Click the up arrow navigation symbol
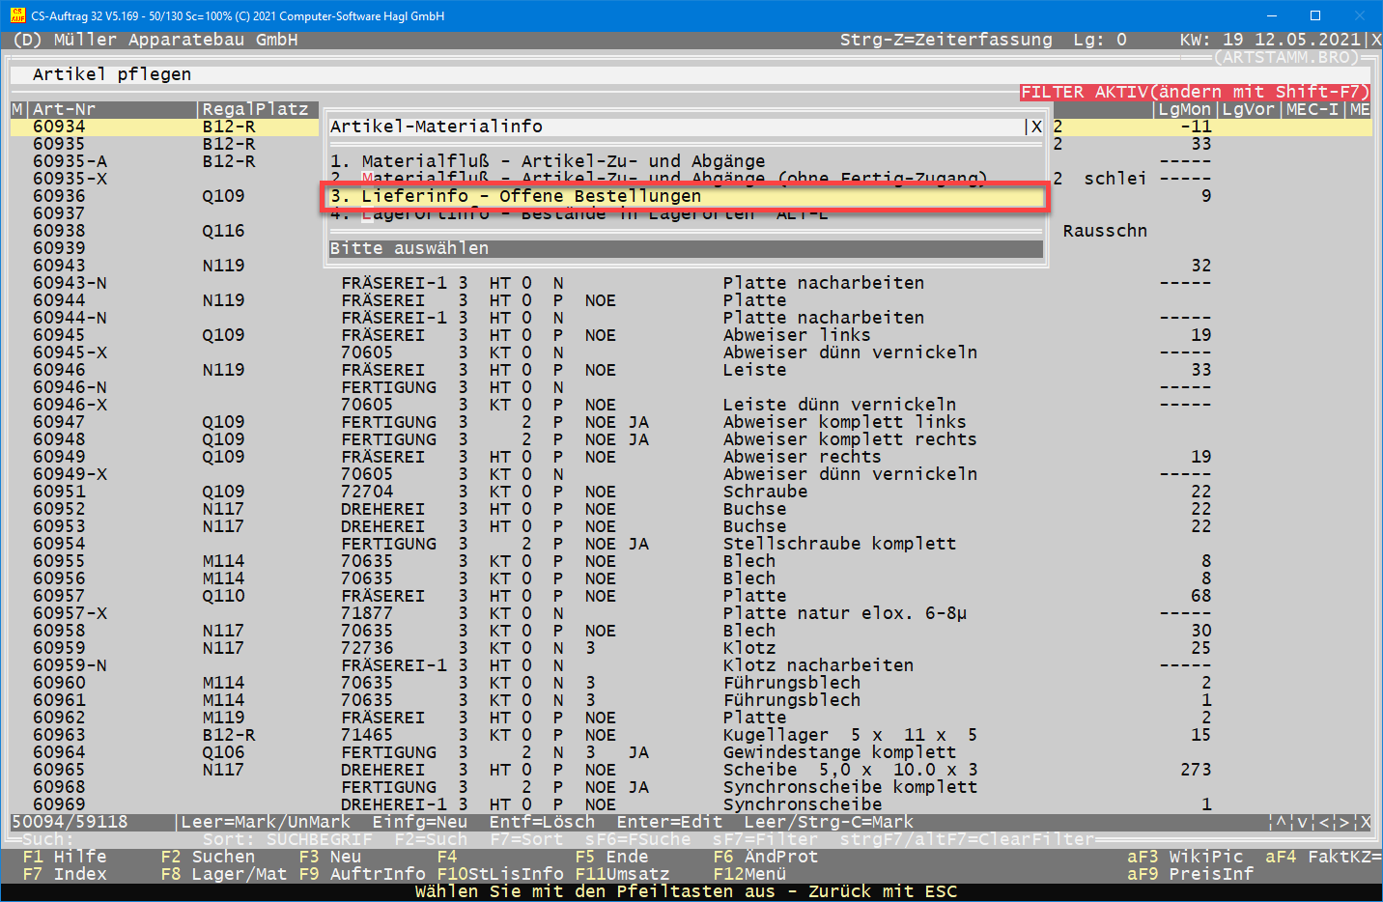1383x902 pixels. click(x=1281, y=822)
